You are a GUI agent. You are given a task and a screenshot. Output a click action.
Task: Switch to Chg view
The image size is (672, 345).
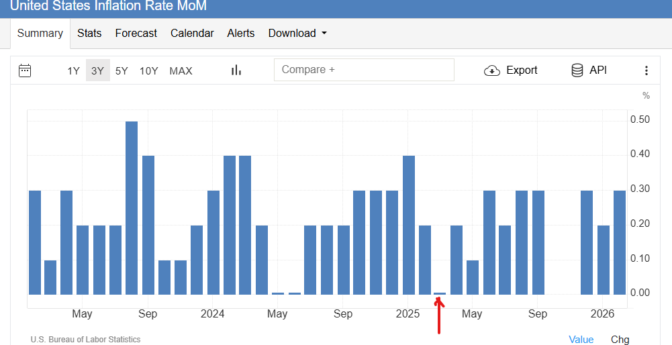click(620, 339)
